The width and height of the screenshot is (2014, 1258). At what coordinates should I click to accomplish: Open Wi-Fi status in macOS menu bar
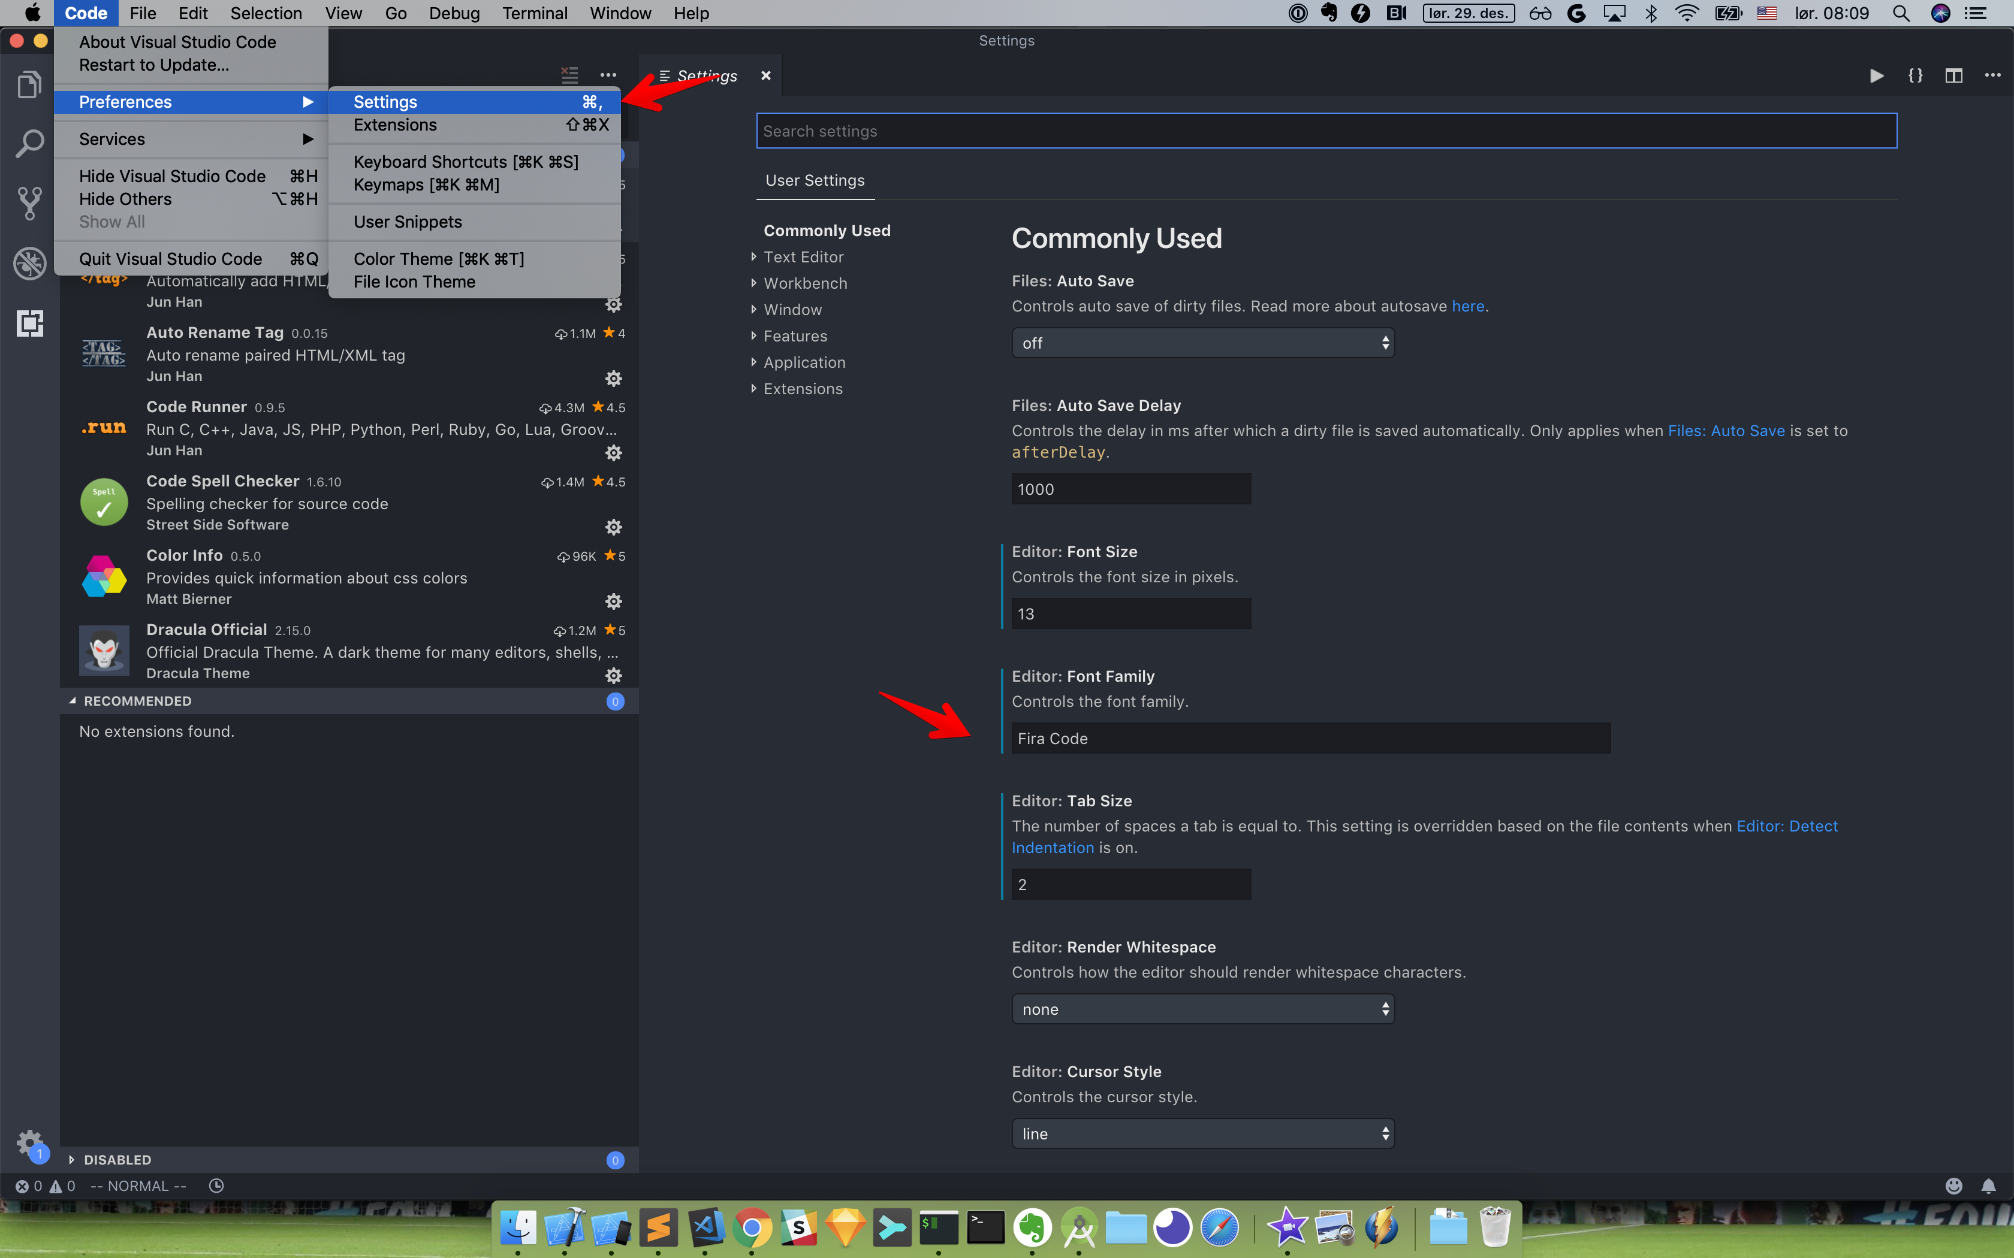(1686, 13)
